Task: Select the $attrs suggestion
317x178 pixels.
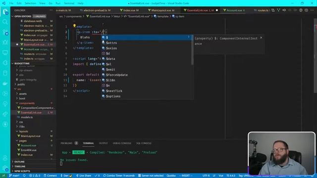Action: [x=146, y=43]
